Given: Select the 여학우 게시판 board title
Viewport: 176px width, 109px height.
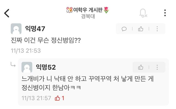Looking at the screenshot, I should [88, 10].
